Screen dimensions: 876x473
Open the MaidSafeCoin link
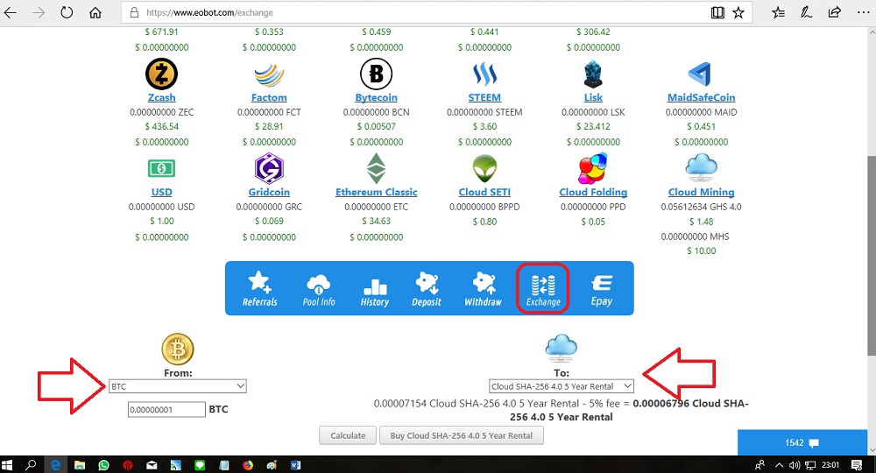pos(701,97)
